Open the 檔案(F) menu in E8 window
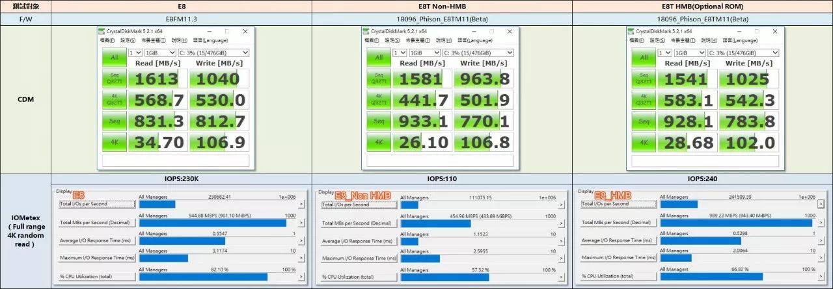The image size is (833, 289). tap(108, 40)
